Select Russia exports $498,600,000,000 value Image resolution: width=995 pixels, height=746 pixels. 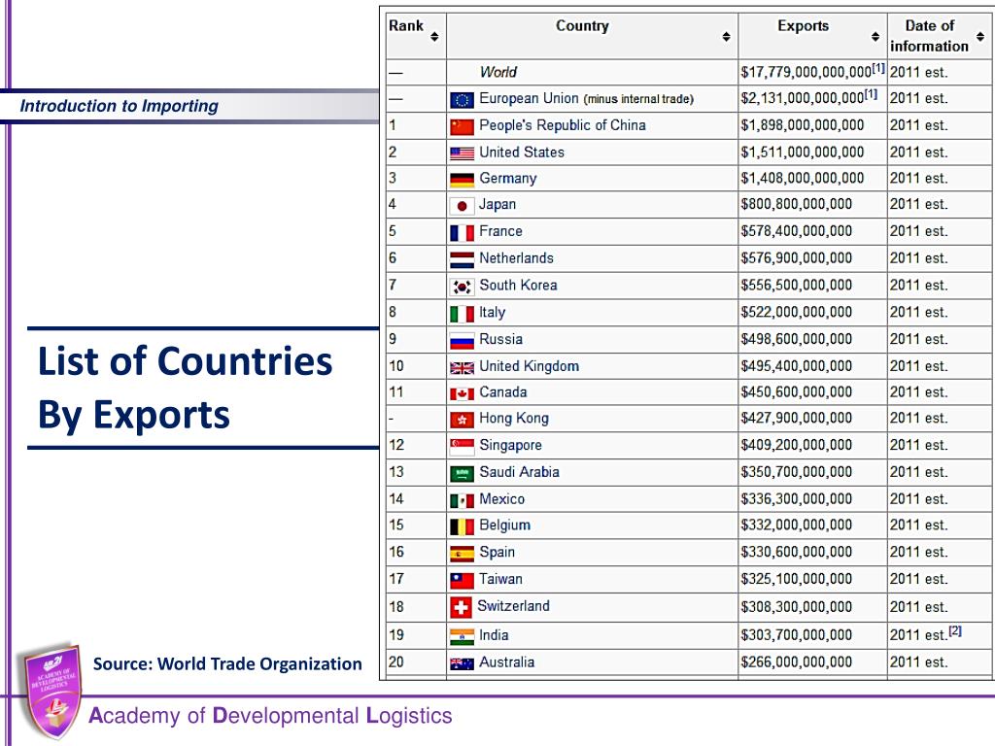point(797,339)
